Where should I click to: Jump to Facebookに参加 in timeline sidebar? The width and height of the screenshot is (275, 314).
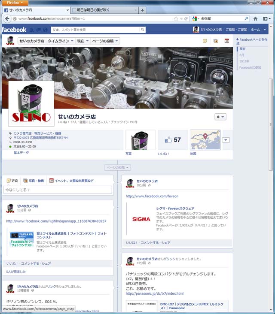coord(250,67)
